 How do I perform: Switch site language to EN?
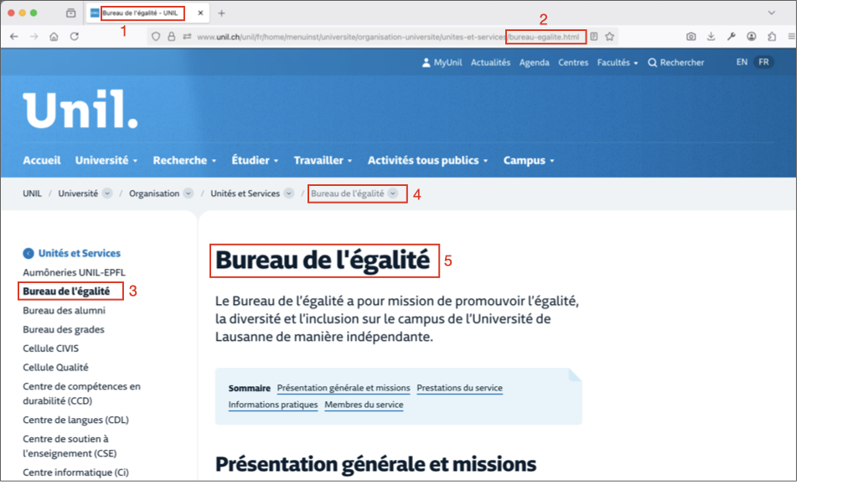(742, 62)
